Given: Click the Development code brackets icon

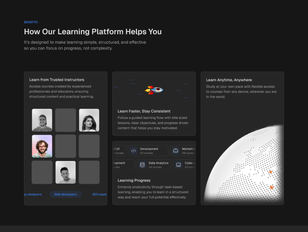Looking at the screenshot, I should point(133,150).
